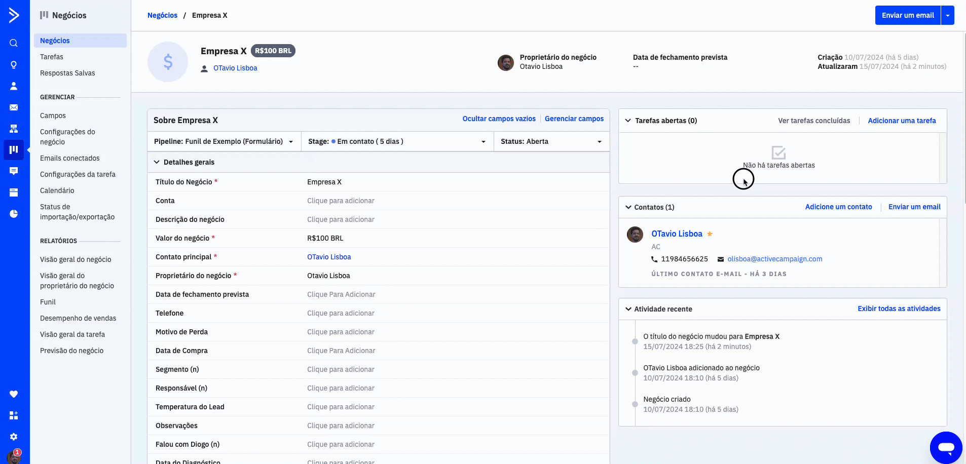This screenshot has height=464, width=966.
Task: Collapse the Detalhes gerais section
Action: click(x=157, y=162)
